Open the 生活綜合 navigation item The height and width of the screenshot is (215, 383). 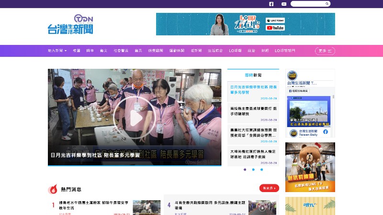coord(215,51)
